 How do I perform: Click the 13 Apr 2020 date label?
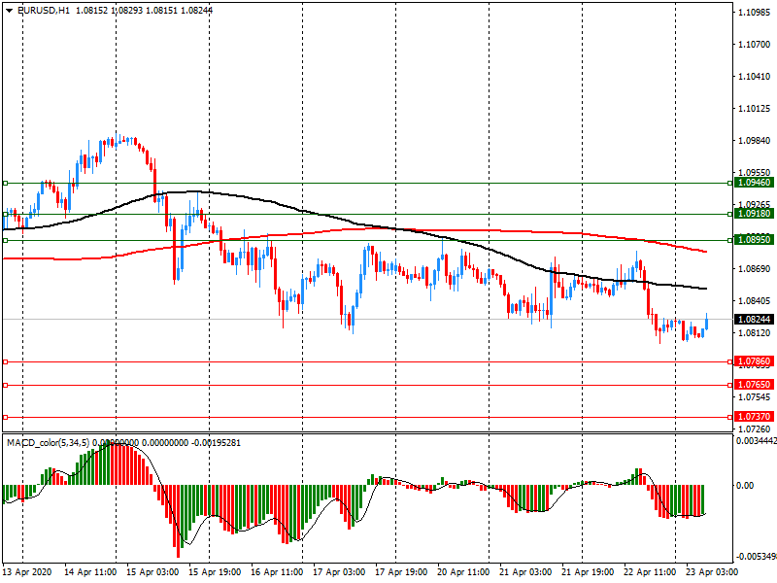click(x=27, y=572)
